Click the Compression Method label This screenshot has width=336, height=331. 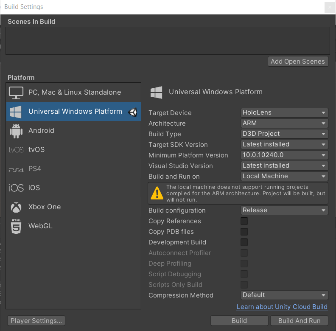coord(181,295)
